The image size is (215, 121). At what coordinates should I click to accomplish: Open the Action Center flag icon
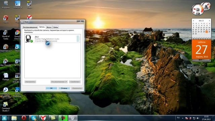[186, 118]
